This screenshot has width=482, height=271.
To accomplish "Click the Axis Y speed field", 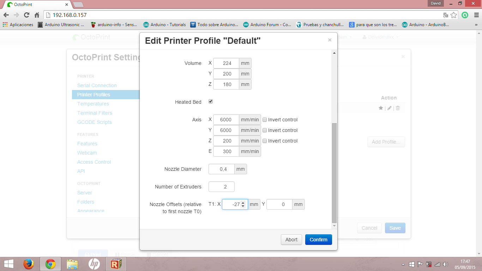I will (x=226, y=130).
